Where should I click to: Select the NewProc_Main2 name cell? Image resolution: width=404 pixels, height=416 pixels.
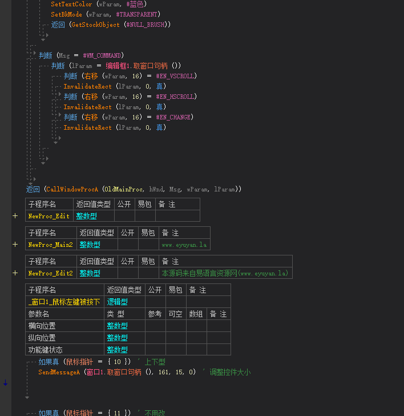[x=51, y=245]
